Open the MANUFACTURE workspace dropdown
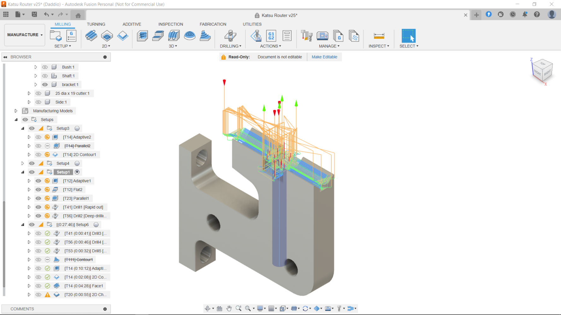This screenshot has height=315, width=561. click(25, 35)
